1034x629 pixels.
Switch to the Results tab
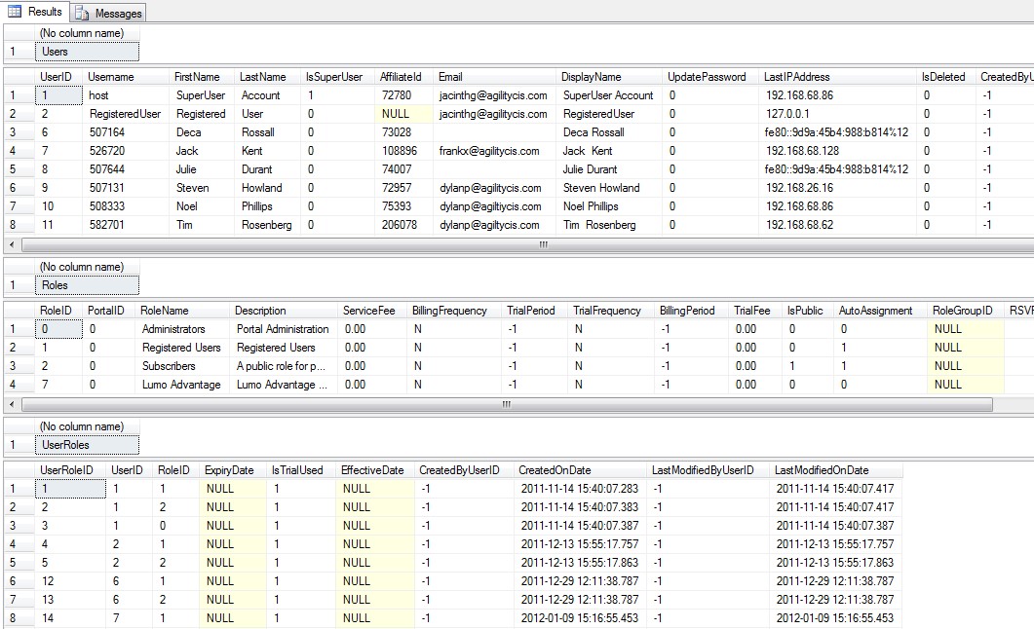pyautogui.click(x=35, y=12)
